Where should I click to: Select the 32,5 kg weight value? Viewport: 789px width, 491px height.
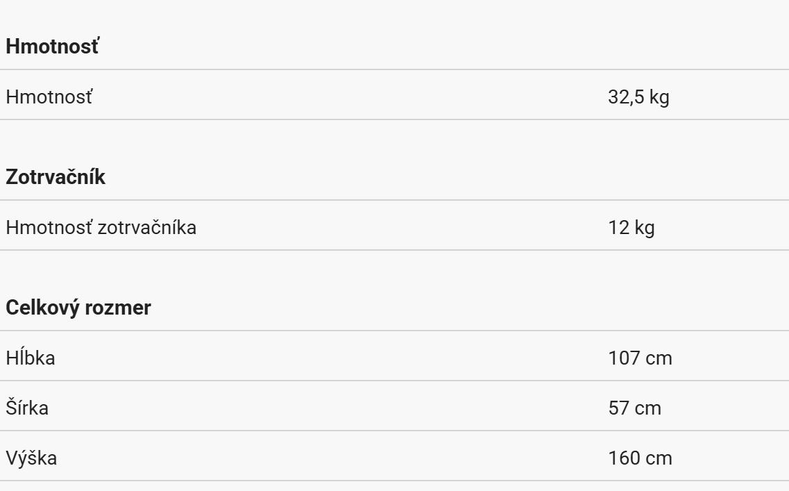click(638, 97)
